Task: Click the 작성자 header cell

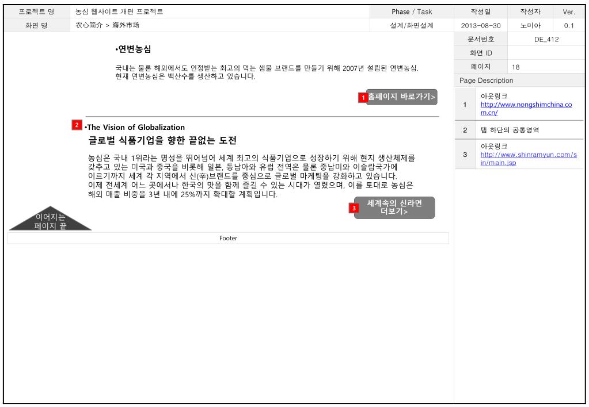Action: point(530,11)
